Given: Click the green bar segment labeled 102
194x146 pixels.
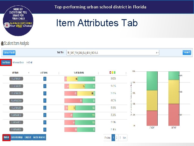Looking at the screenshot, I should 85,108.
